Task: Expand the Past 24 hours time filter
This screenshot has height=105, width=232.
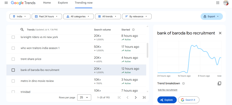Action: tap(47, 16)
